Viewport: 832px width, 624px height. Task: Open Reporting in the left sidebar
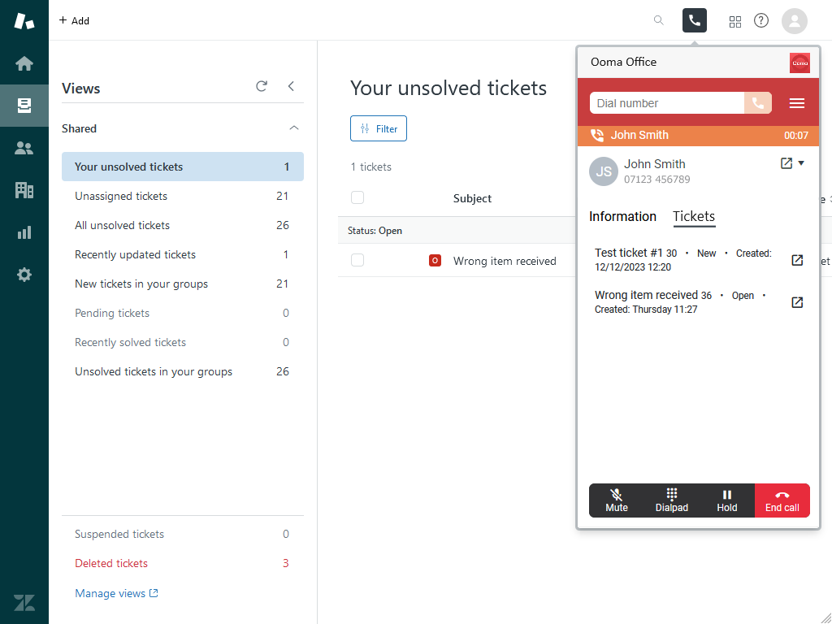pyautogui.click(x=24, y=232)
